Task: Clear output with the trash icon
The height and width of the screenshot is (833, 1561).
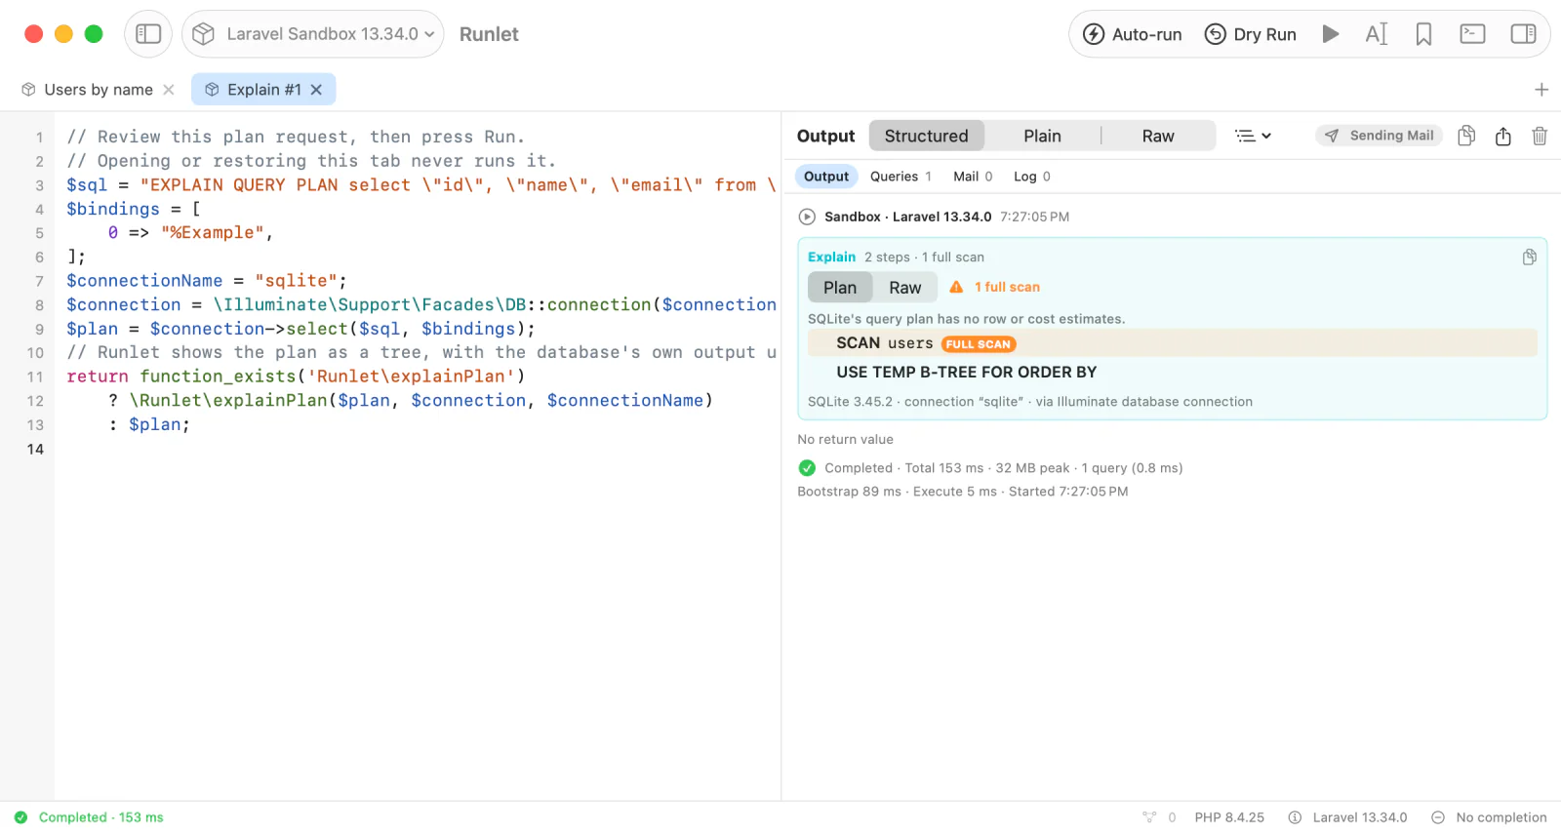Action: [1540, 136]
